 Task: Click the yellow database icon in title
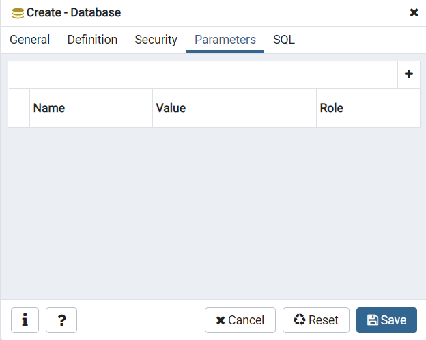(x=18, y=13)
